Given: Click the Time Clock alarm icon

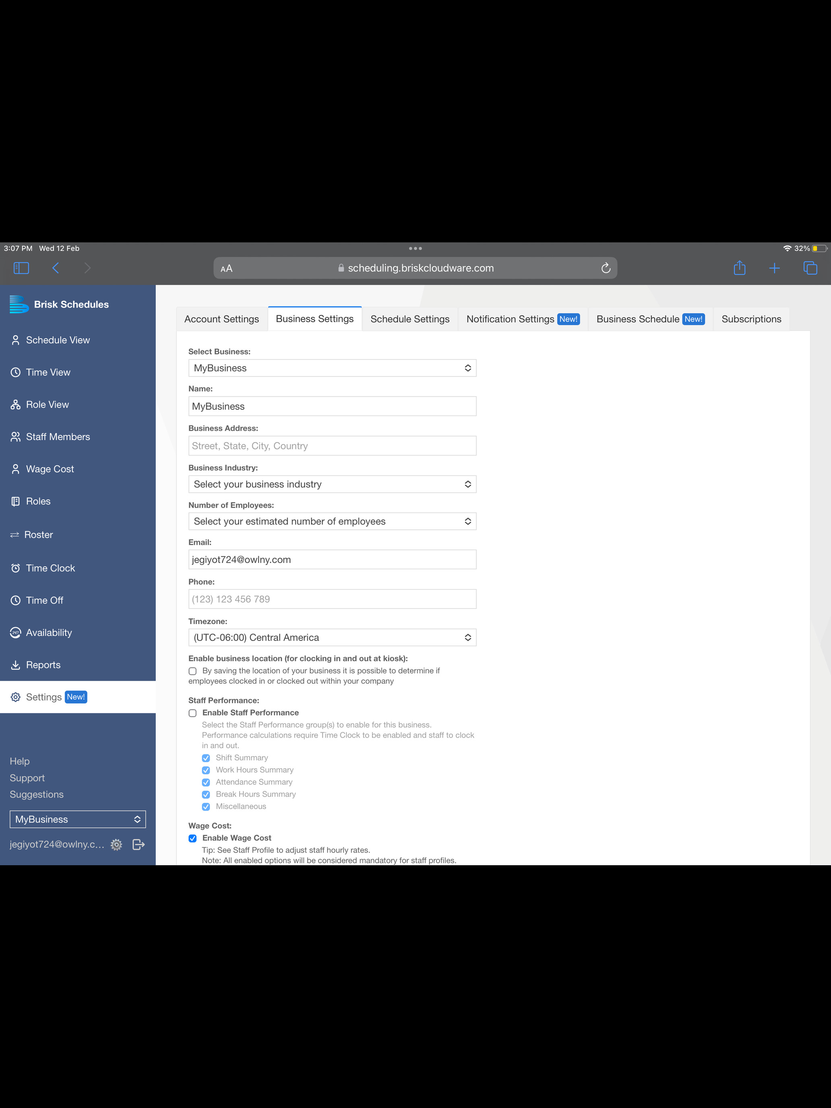Looking at the screenshot, I should (16, 568).
